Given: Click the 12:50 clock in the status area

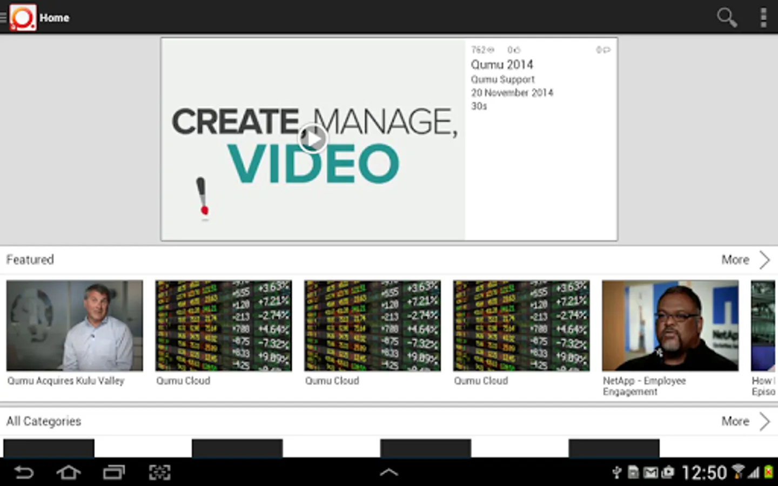Looking at the screenshot, I should coord(704,473).
